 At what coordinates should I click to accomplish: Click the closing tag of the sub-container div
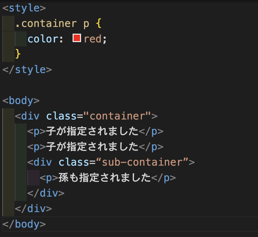[x=46, y=193]
